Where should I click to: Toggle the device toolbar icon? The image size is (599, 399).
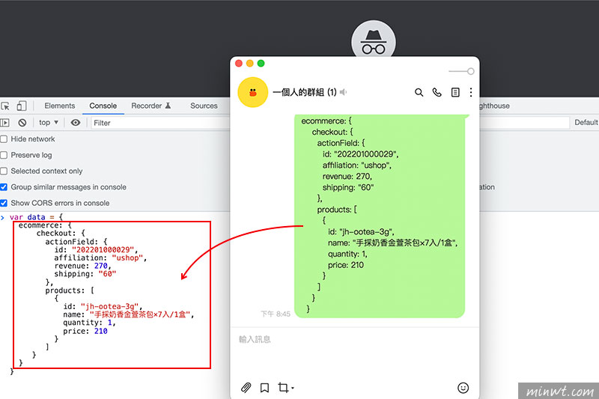tap(22, 106)
